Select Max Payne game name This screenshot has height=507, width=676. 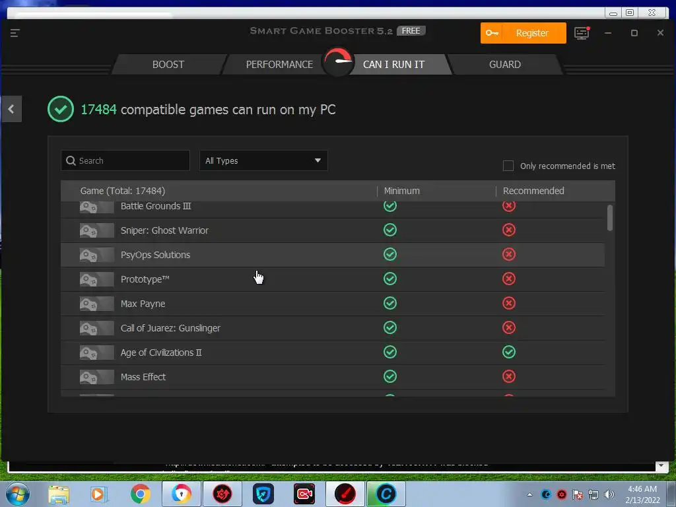pyautogui.click(x=143, y=304)
